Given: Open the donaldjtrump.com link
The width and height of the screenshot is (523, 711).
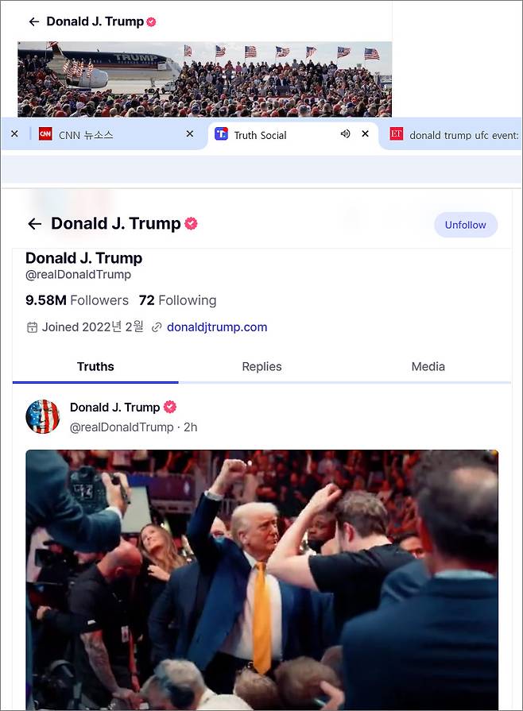Looking at the screenshot, I should (x=217, y=327).
